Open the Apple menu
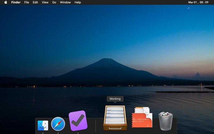Screen dimensions: 214x134 pos(6,2)
